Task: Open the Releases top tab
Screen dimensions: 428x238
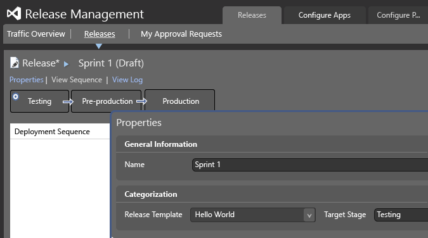Action: tap(252, 15)
